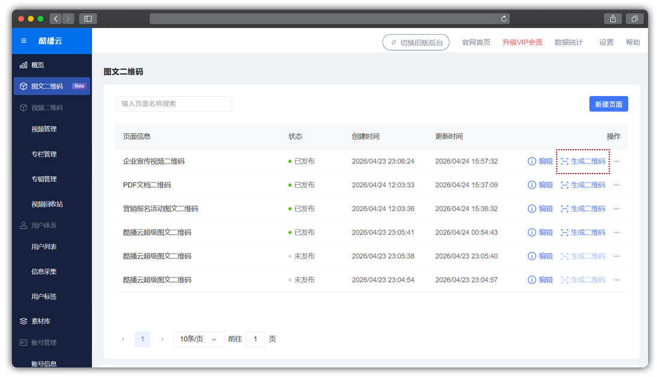Click the browser show tabs icon

pos(634,18)
